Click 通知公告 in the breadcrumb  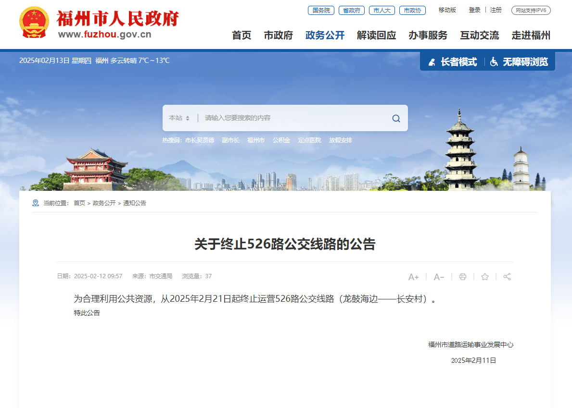point(135,203)
